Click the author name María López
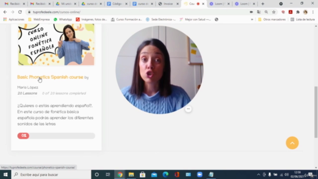Screen dimensions: 318x179 (x=28, y=88)
